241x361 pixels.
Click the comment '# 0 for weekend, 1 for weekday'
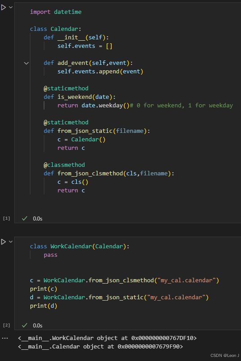click(x=182, y=106)
